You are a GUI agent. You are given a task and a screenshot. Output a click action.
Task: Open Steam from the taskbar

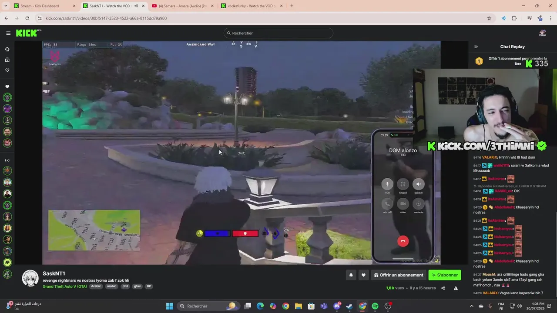pyautogui.click(x=349, y=306)
